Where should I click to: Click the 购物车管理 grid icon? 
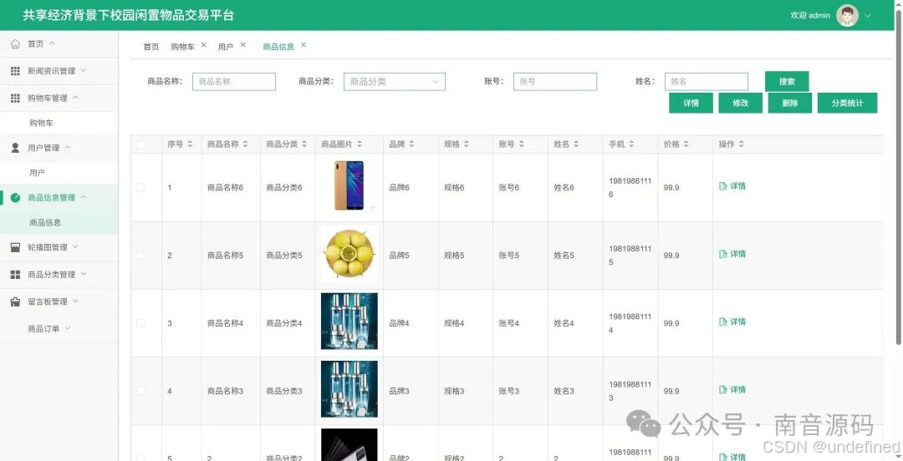click(16, 98)
